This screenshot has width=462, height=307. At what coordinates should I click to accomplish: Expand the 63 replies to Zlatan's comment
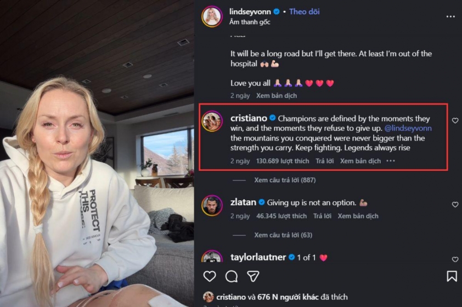pos(283,235)
